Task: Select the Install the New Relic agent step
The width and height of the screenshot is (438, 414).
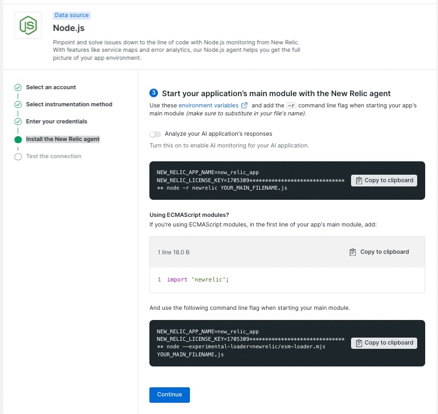Action: 62,139
